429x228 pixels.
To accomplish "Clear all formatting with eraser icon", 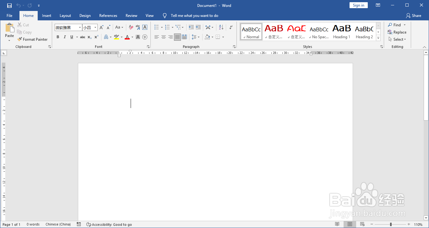I will point(131,28).
